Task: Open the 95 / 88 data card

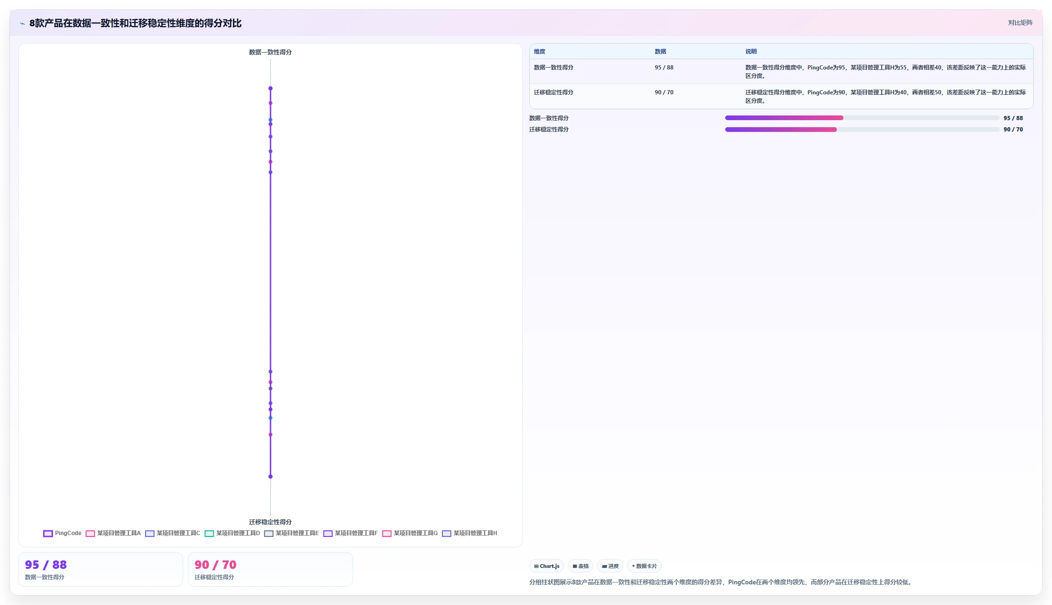Action: (x=101, y=569)
